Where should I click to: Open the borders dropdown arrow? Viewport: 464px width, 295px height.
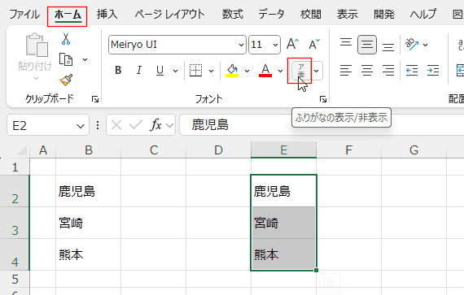point(211,71)
